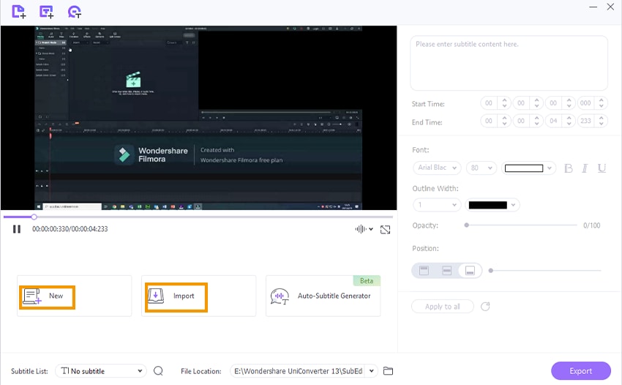This screenshot has width=622, height=385.
Task: Import a subtitle file
Action: 198,296
